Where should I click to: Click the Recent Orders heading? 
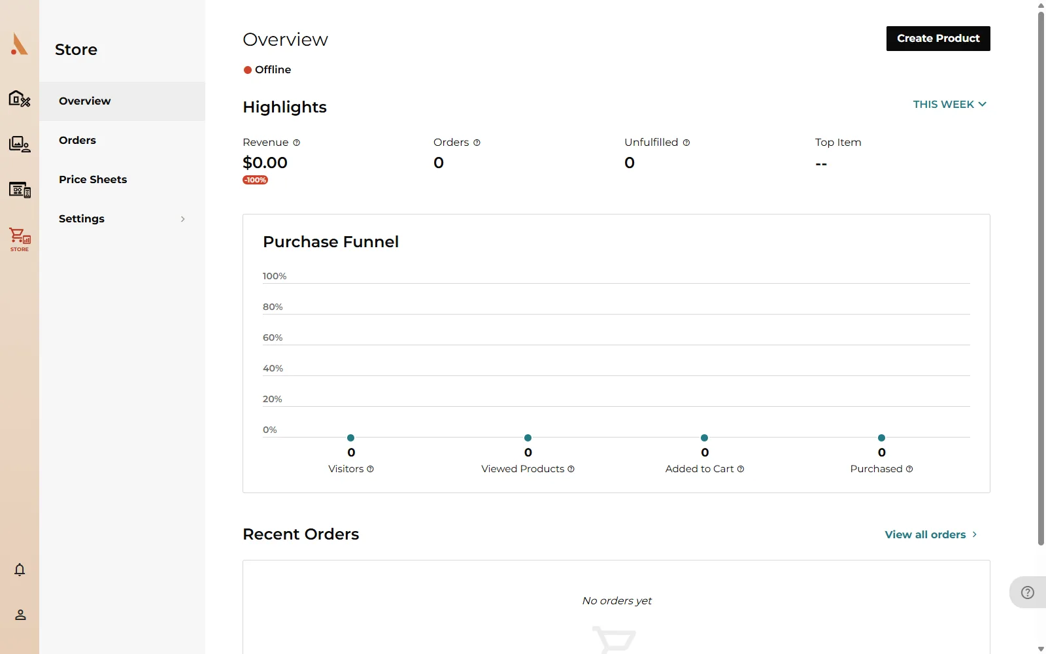tap(301, 534)
